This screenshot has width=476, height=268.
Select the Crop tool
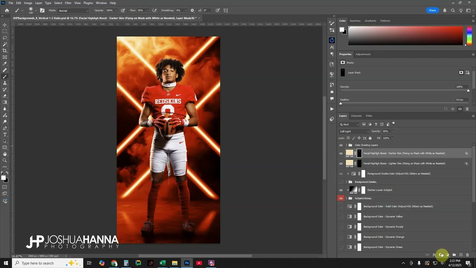pyautogui.click(x=5, y=51)
